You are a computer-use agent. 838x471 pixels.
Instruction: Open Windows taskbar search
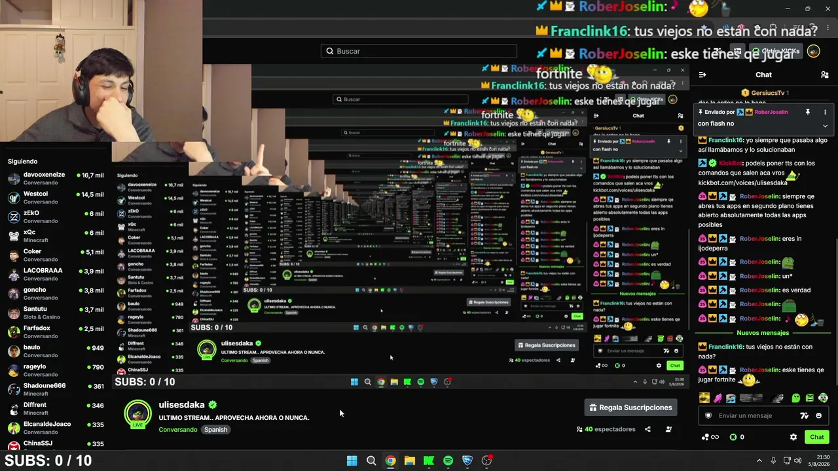(371, 461)
